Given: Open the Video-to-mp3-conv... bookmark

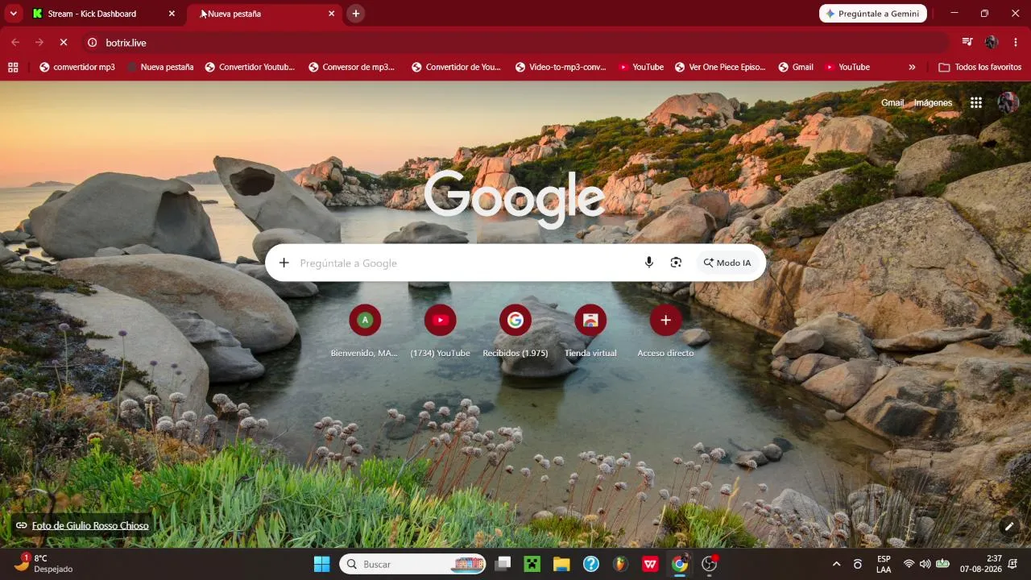Looking at the screenshot, I should (x=561, y=67).
